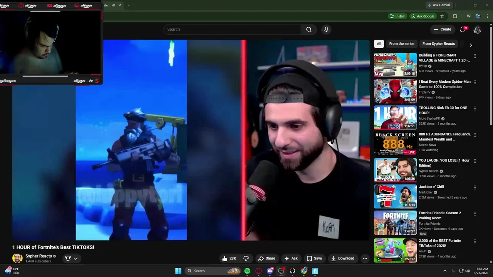Select the All filter chip

coord(379,44)
